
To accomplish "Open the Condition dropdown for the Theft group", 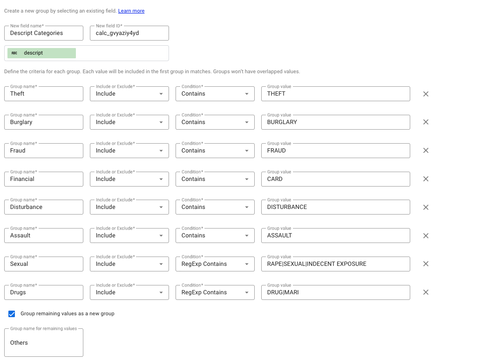I will (215, 94).
